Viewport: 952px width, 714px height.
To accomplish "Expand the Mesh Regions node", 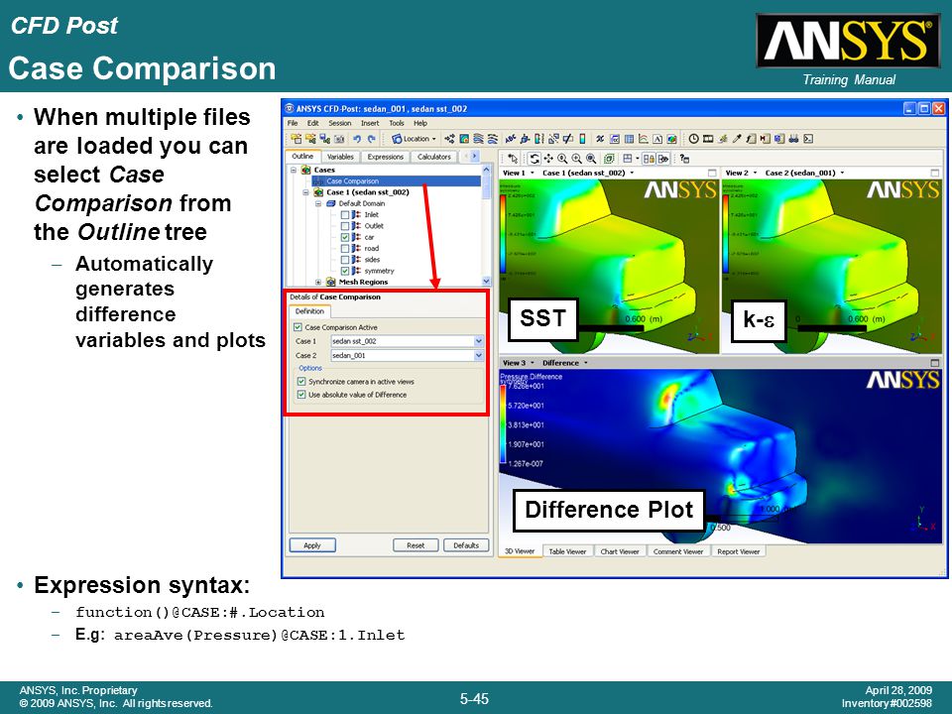I will [318, 283].
